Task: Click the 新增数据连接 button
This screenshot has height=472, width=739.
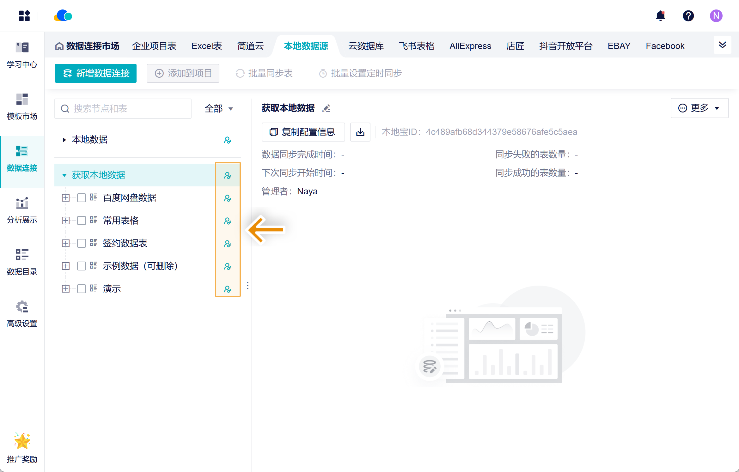Action: [x=96, y=73]
